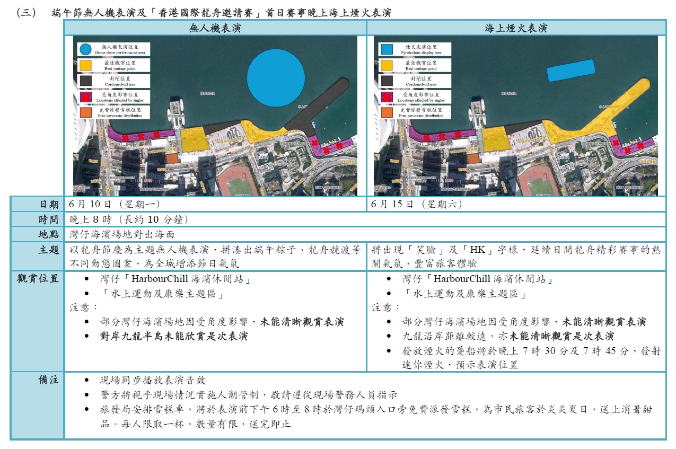This screenshot has width=676, height=449.
Task: Click the date text 6月15日 (星期六)
Action: pos(417,204)
